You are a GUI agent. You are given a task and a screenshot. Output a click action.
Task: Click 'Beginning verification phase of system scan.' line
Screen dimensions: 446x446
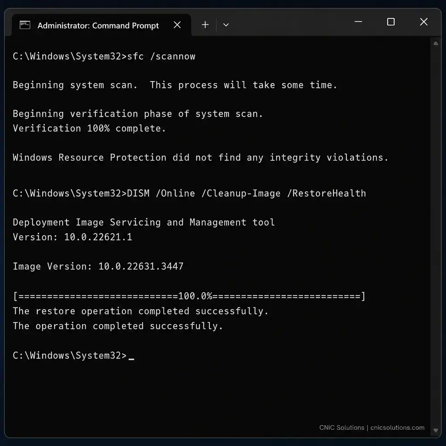click(x=138, y=114)
